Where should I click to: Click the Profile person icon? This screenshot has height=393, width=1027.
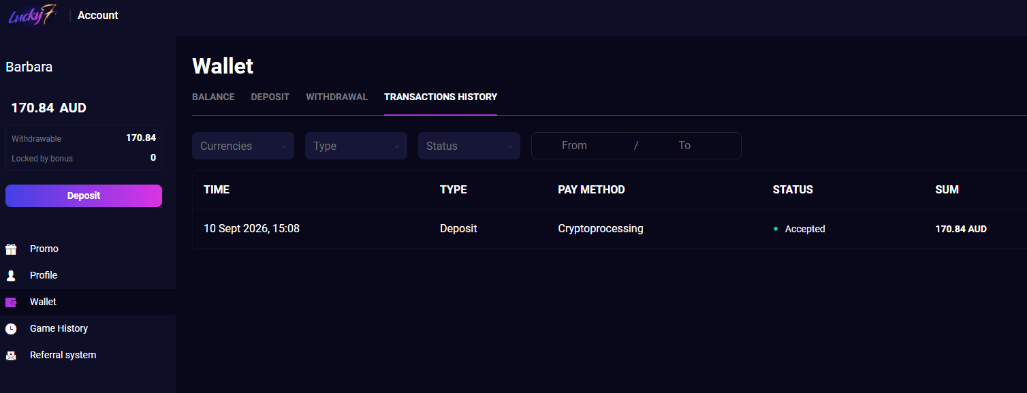(x=11, y=275)
